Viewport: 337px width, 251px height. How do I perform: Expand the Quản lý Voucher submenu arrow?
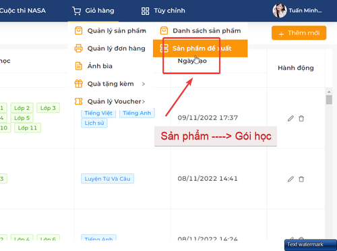coord(144,102)
